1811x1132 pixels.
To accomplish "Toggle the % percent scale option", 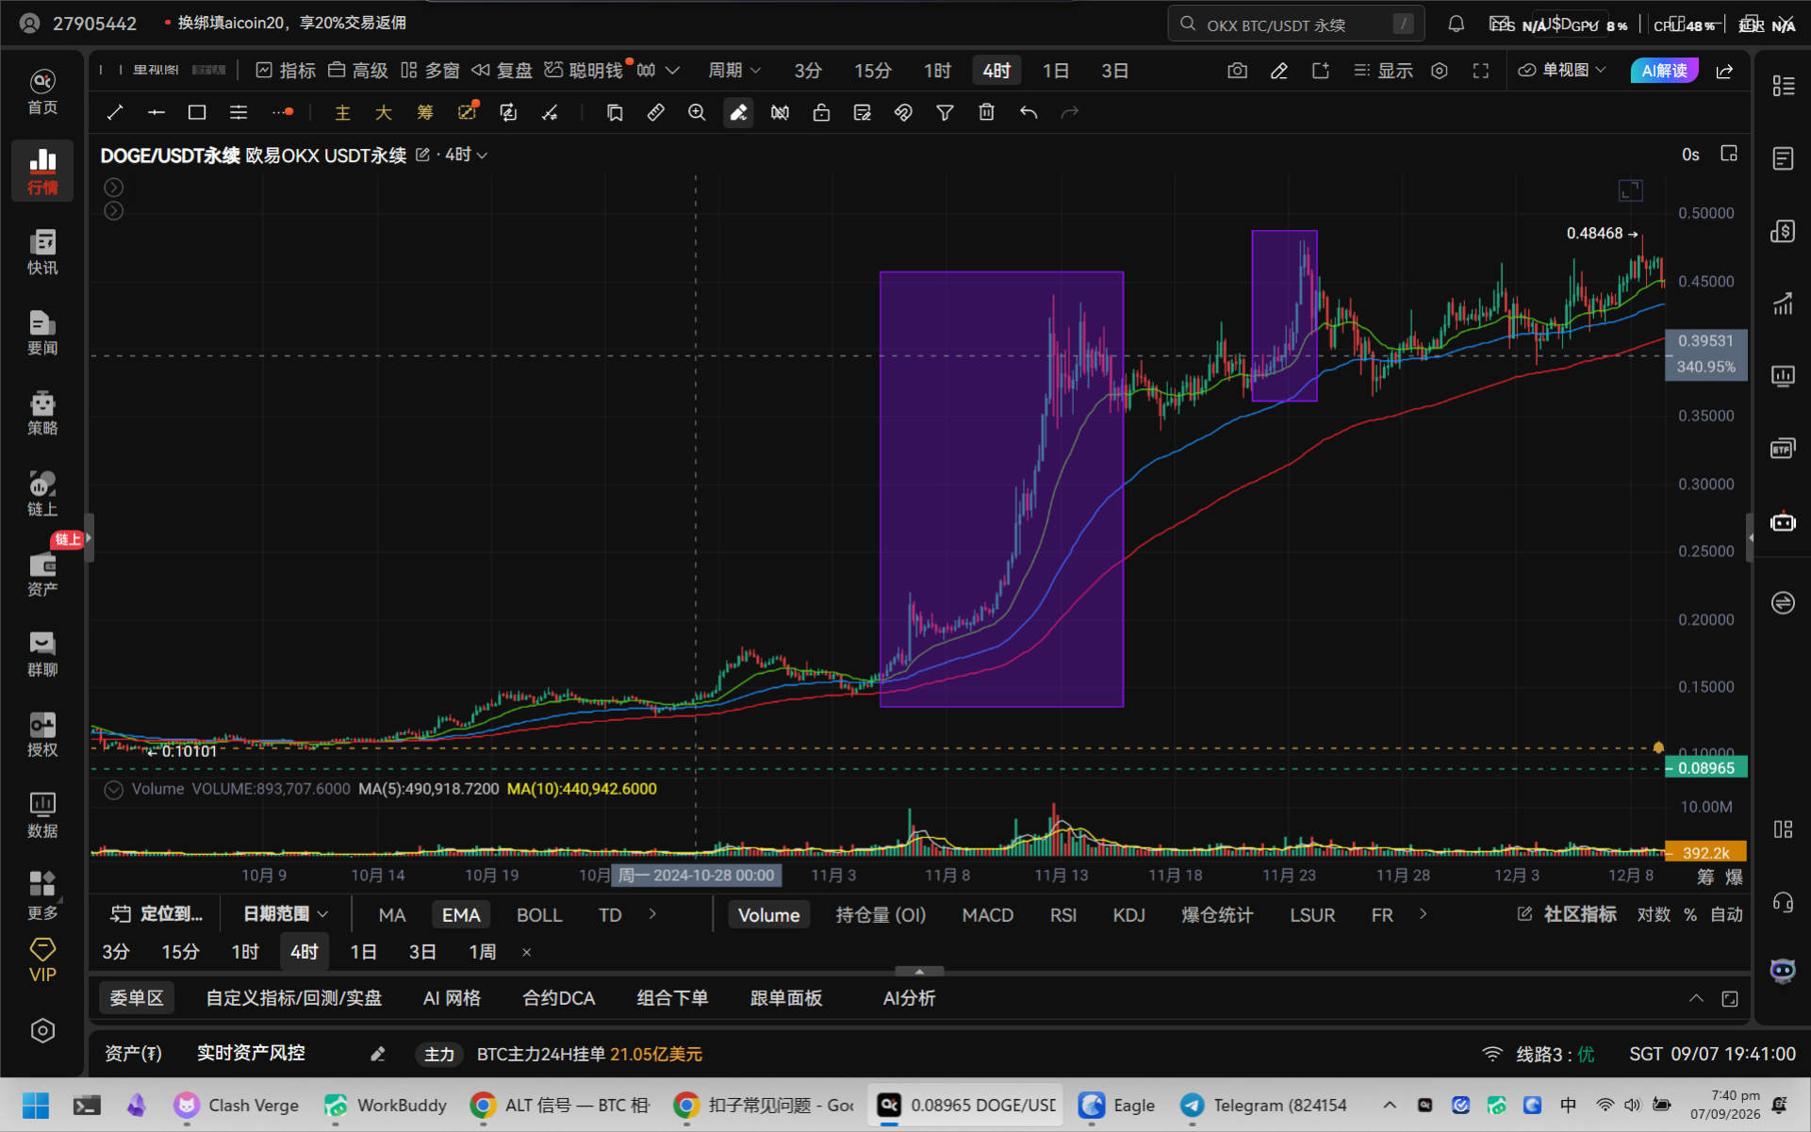I will point(1690,914).
